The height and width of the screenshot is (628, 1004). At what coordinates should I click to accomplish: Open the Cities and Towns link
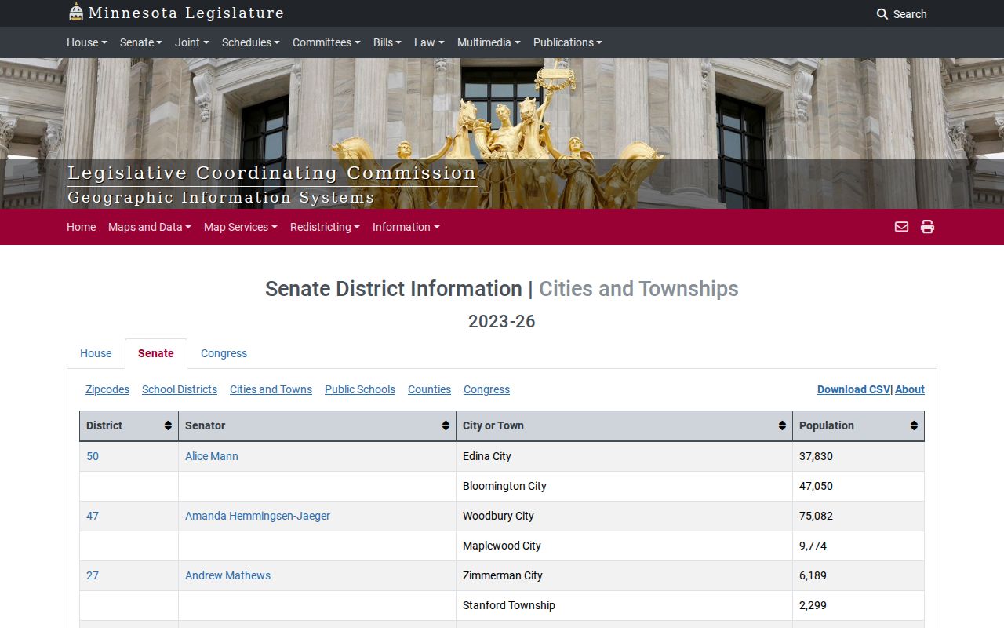(271, 389)
